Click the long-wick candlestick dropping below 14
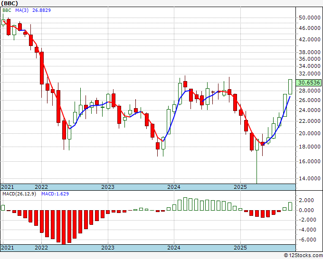The height and width of the screenshot is (259, 323). [x=257, y=161]
